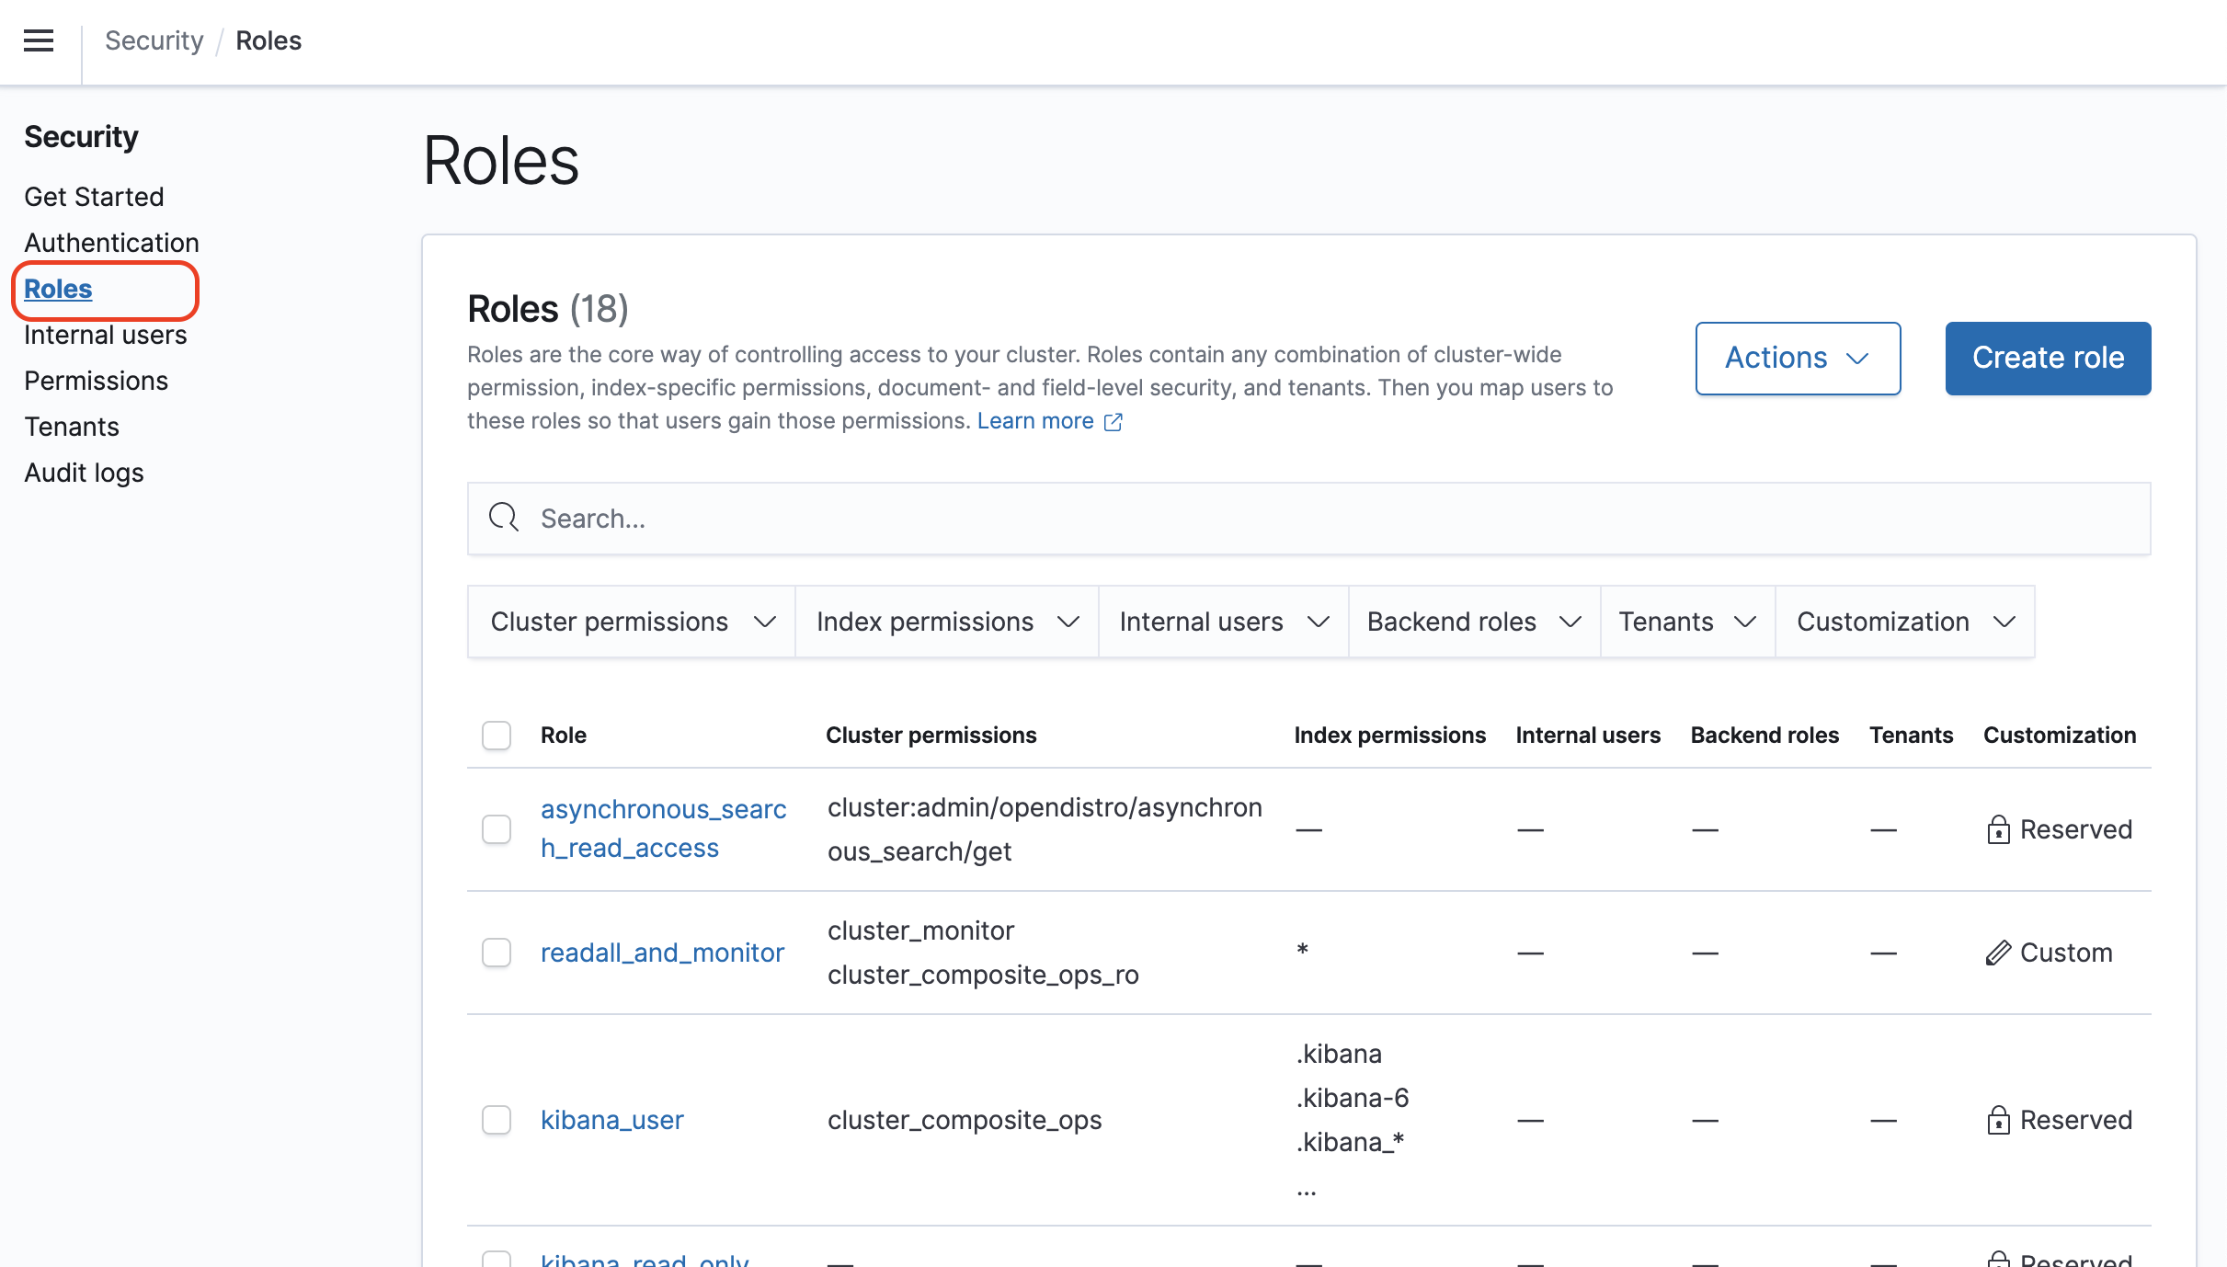Tick asynchronous_search_read_access role checkbox
The image size is (2227, 1267).
pos(497,829)
